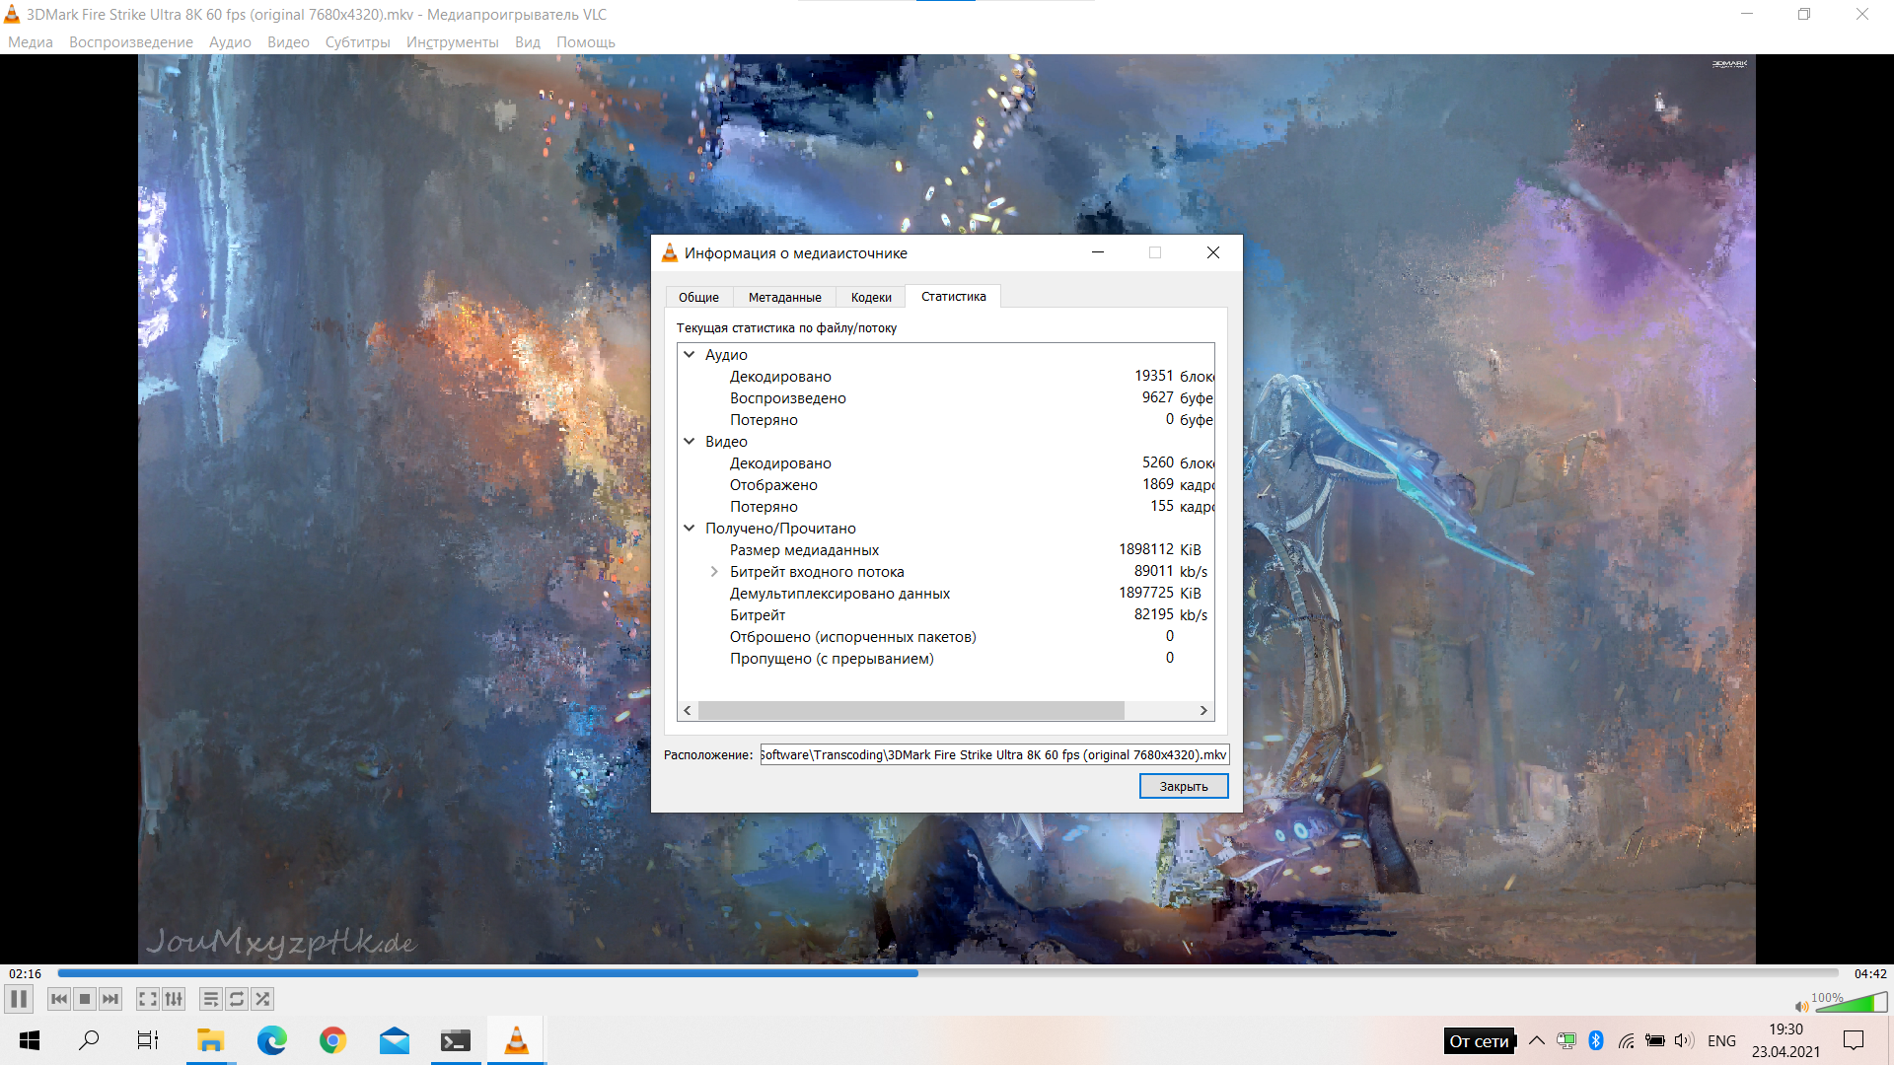
Task: Go to previous media in playlist
Action: pyautogui.click(x=59, y=999)
